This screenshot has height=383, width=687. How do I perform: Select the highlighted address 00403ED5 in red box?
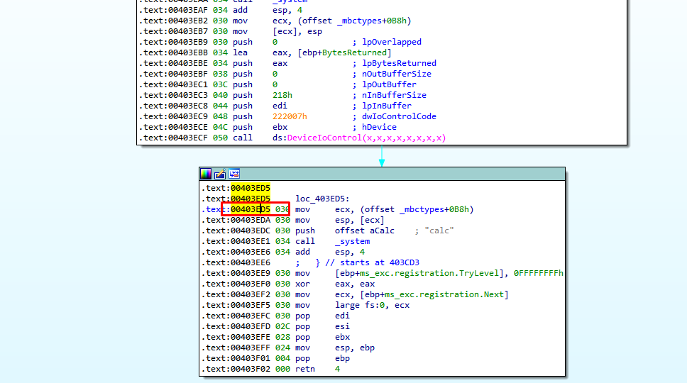click(x=250, y=209)
